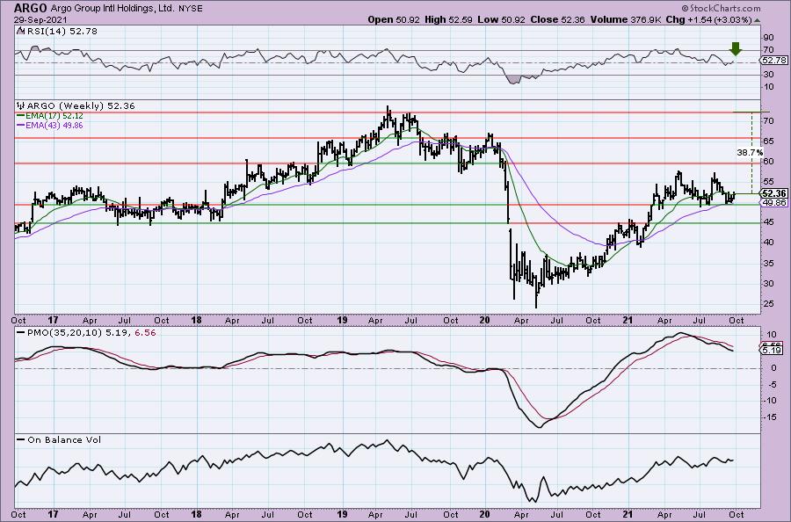The image size is (791, 522).
Task: Select the Low 50.92 value
Action: click(x=502, y=19)
